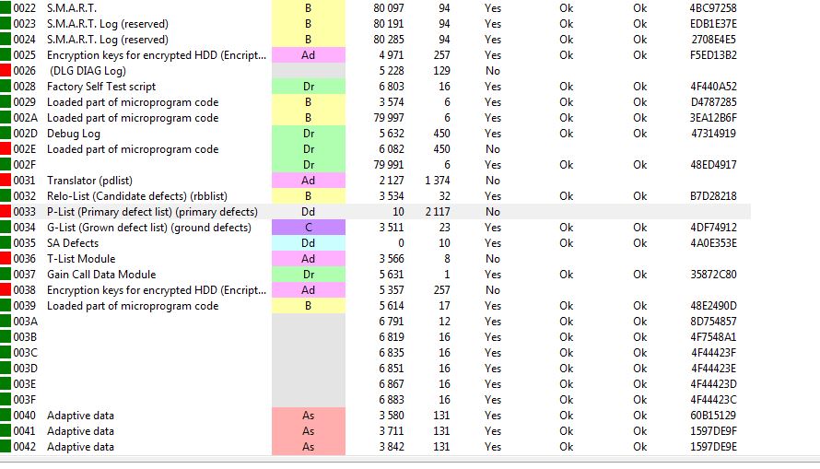Select the Factory Self Test script row
This screenshot has width=820, height=469.
tap(376, 87)
